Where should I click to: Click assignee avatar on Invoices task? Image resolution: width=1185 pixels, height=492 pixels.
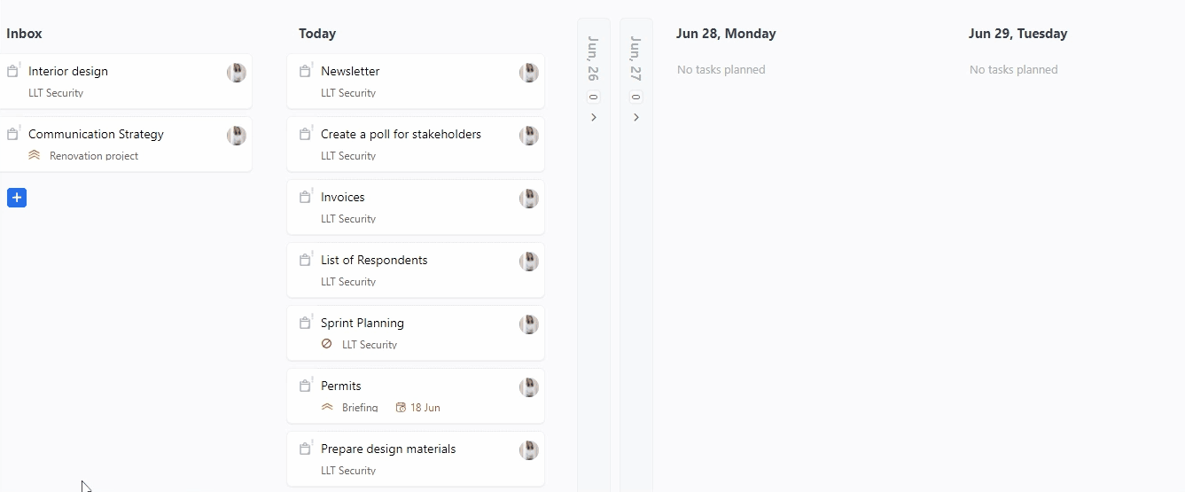coord(528,199)
